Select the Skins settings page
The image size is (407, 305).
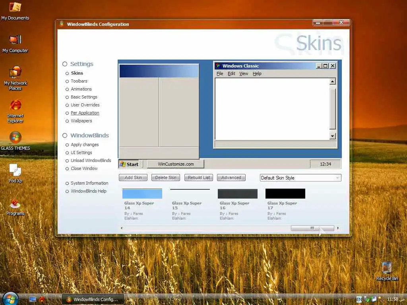click(77, 73)
